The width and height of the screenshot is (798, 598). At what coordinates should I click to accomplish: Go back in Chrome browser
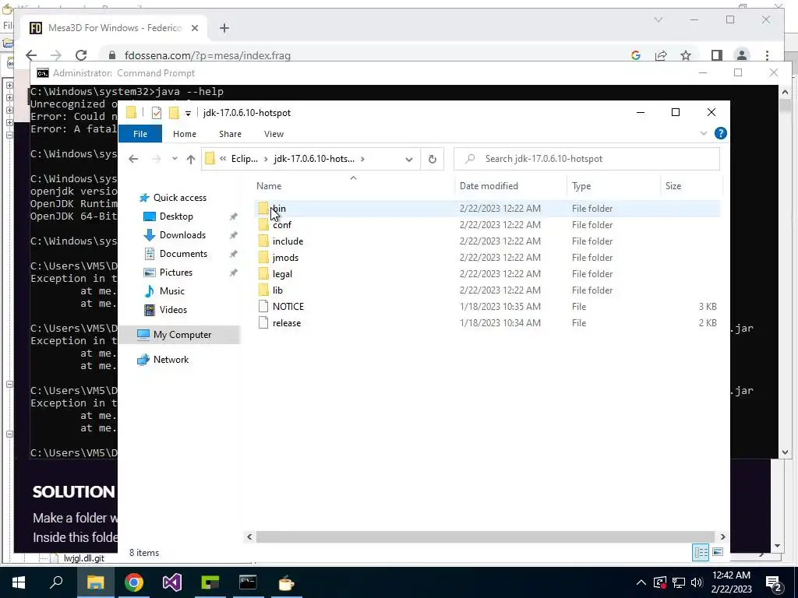pyautogui.click(x=31, y=55)
